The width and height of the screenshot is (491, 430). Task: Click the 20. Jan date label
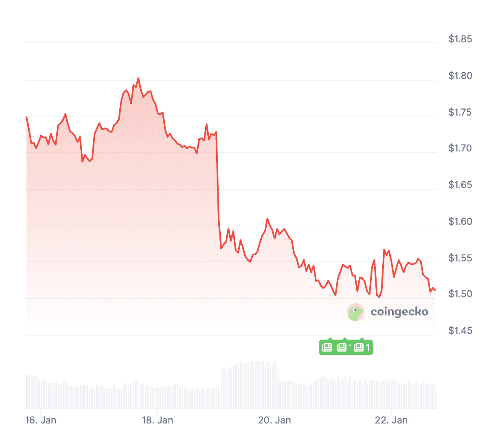pos(274,420)
